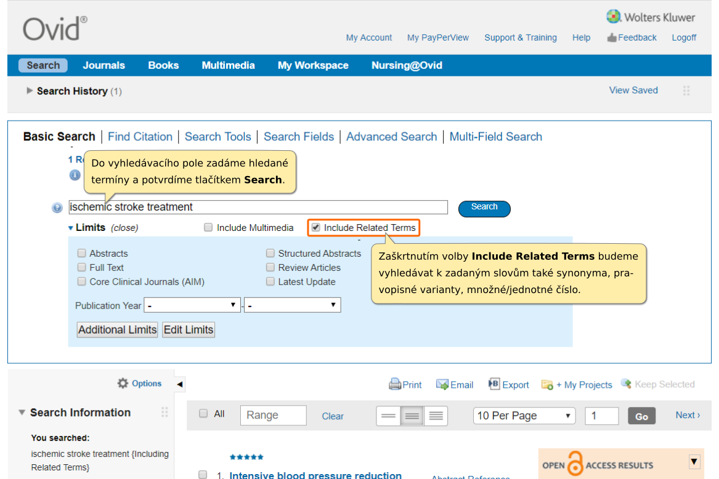Click the five-star rating of first result
The width and height of the screenshot is (719, 479).
pyautogui.click(x=246, y=457)
